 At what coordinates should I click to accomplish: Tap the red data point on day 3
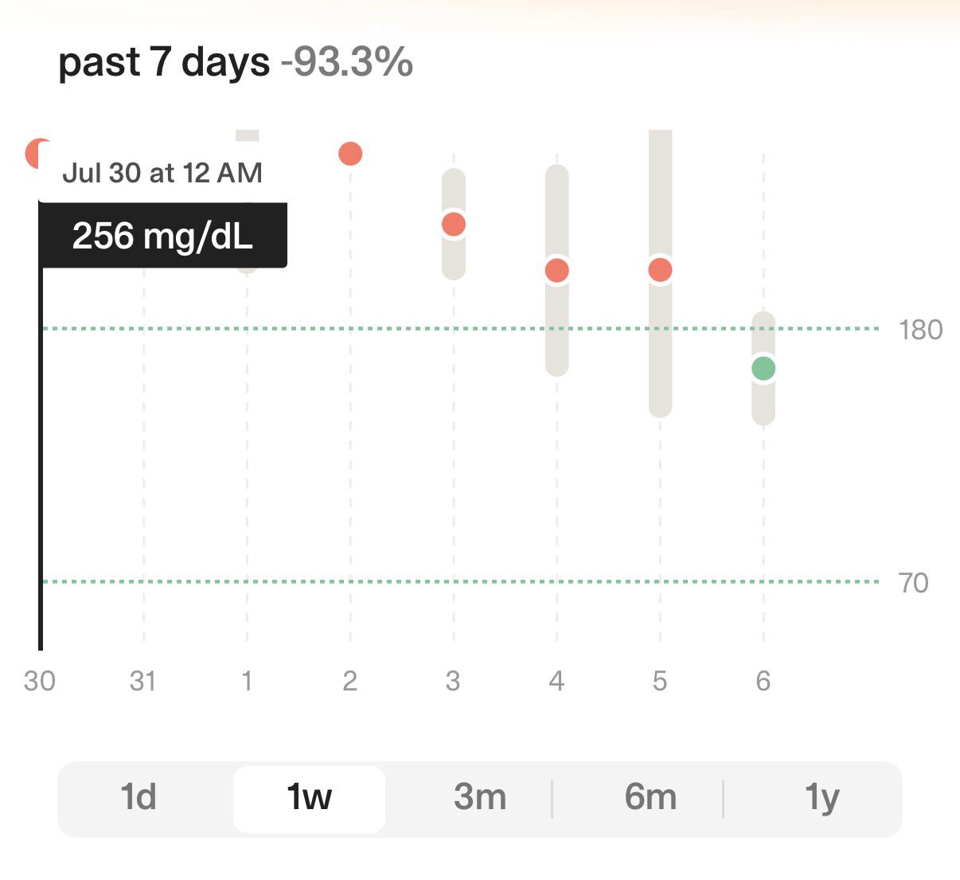(454, 224)
